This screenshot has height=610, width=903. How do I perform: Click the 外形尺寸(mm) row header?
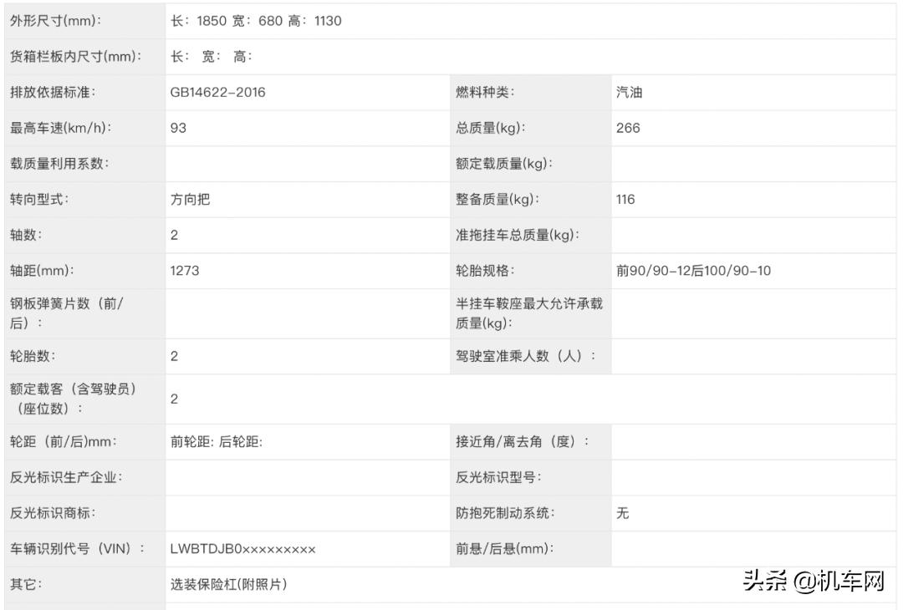(50, 21)
